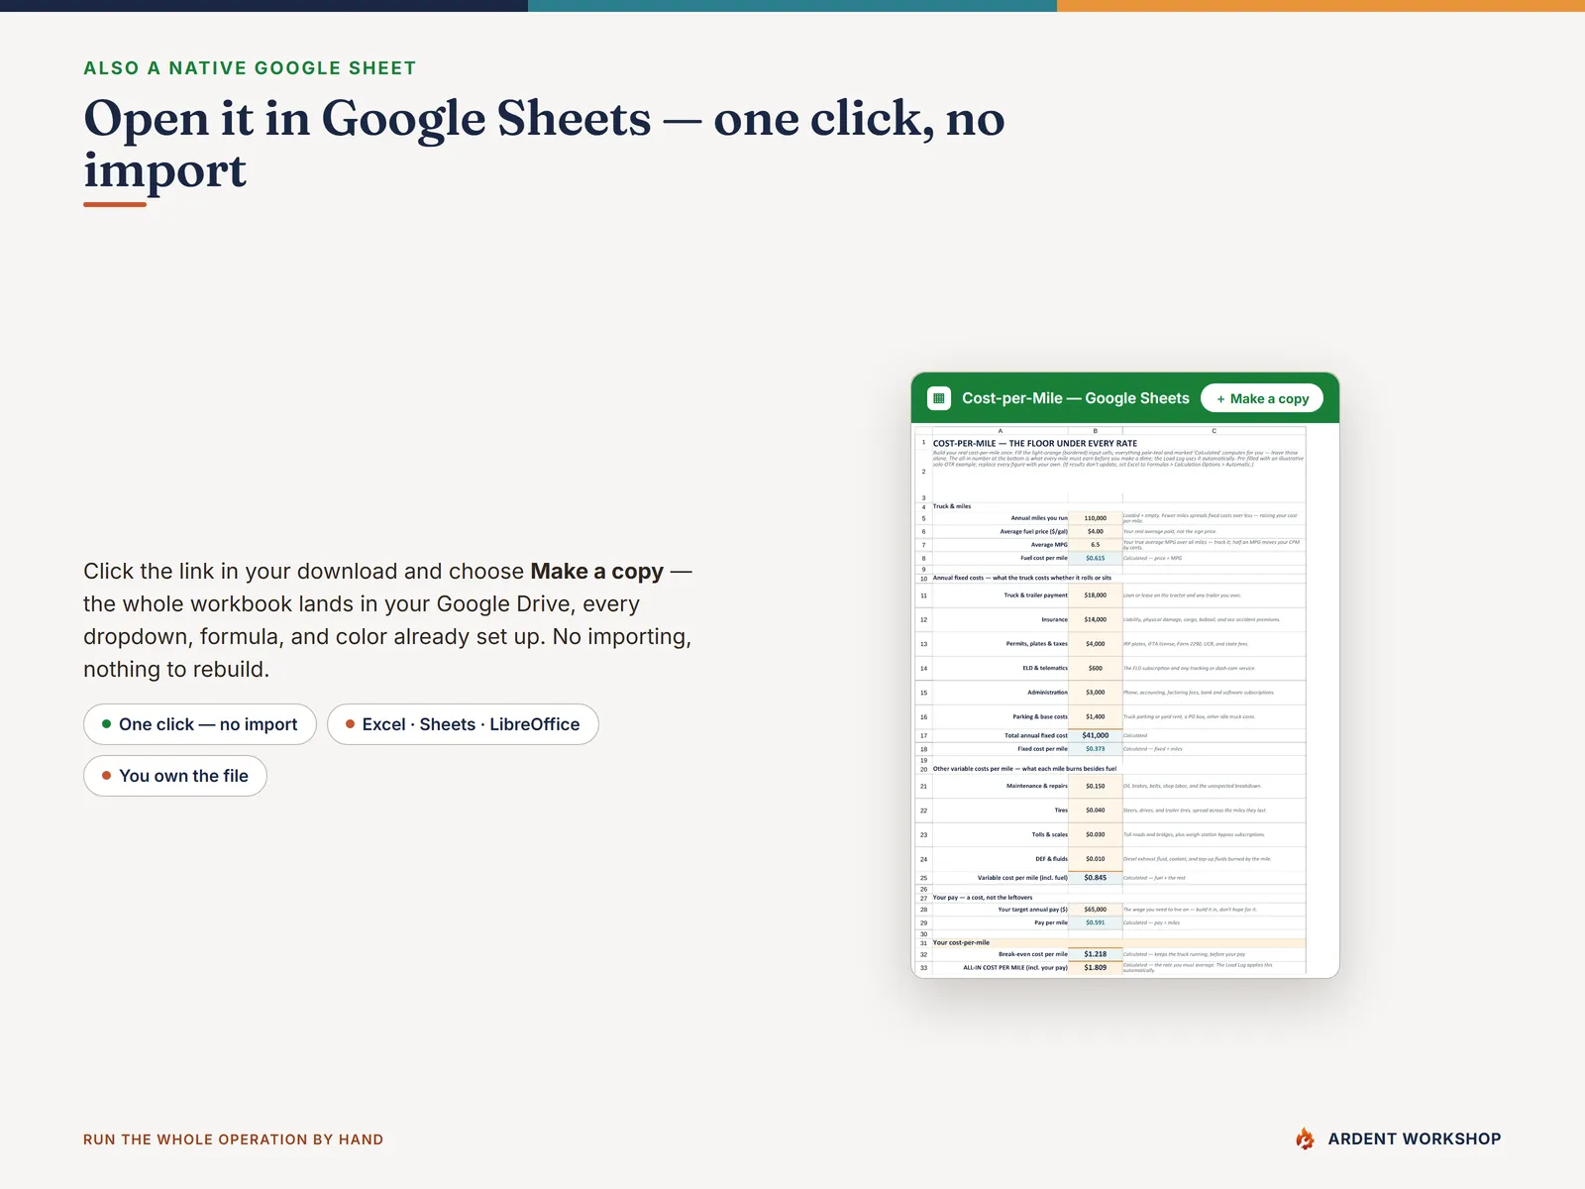Select the 'Permits, plates & taxes' value $4,000
The width and height of the screenshot is (1585, 1189).
(x=1095, y=644)
